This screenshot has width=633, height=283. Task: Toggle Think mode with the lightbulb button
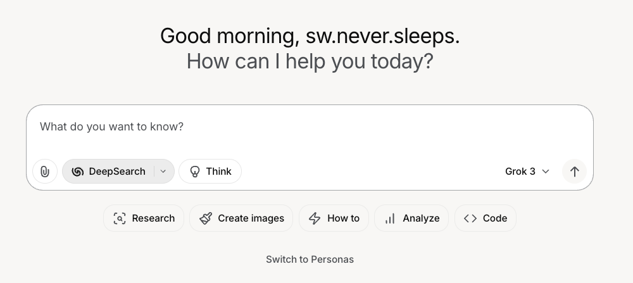click(210, 172)
